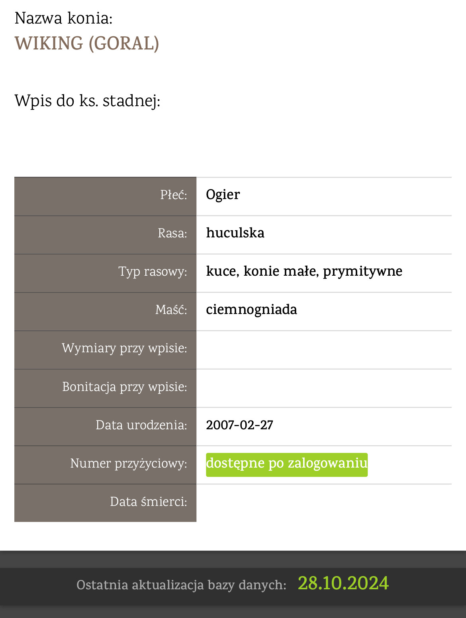Select the 'Data urodzenia:' row header
Viewport: 466px width, 618px height.
[141, 425]
